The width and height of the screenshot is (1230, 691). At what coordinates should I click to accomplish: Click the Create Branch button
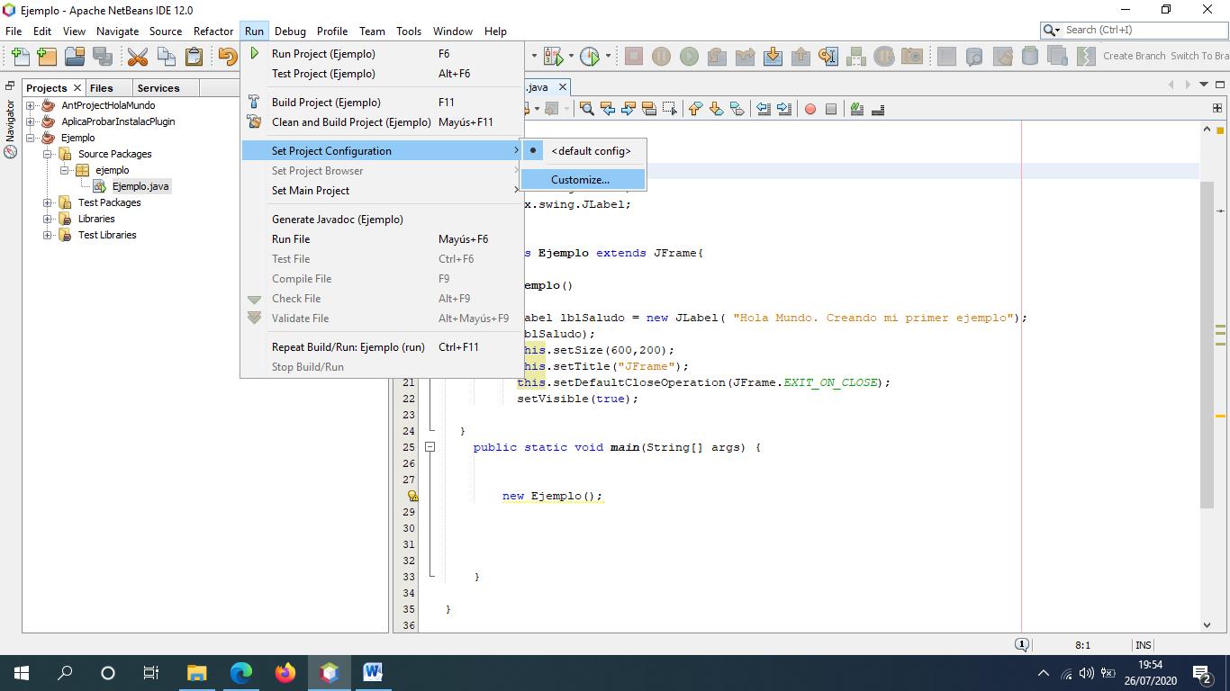[x=1134, y=56]
